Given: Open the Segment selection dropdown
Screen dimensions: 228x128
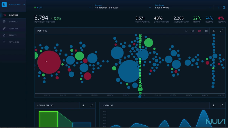Looking at the screenshot, I should [123, 7].
